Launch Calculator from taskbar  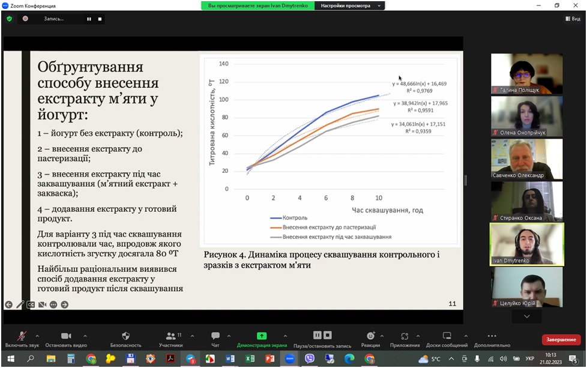tap(70, 358)
